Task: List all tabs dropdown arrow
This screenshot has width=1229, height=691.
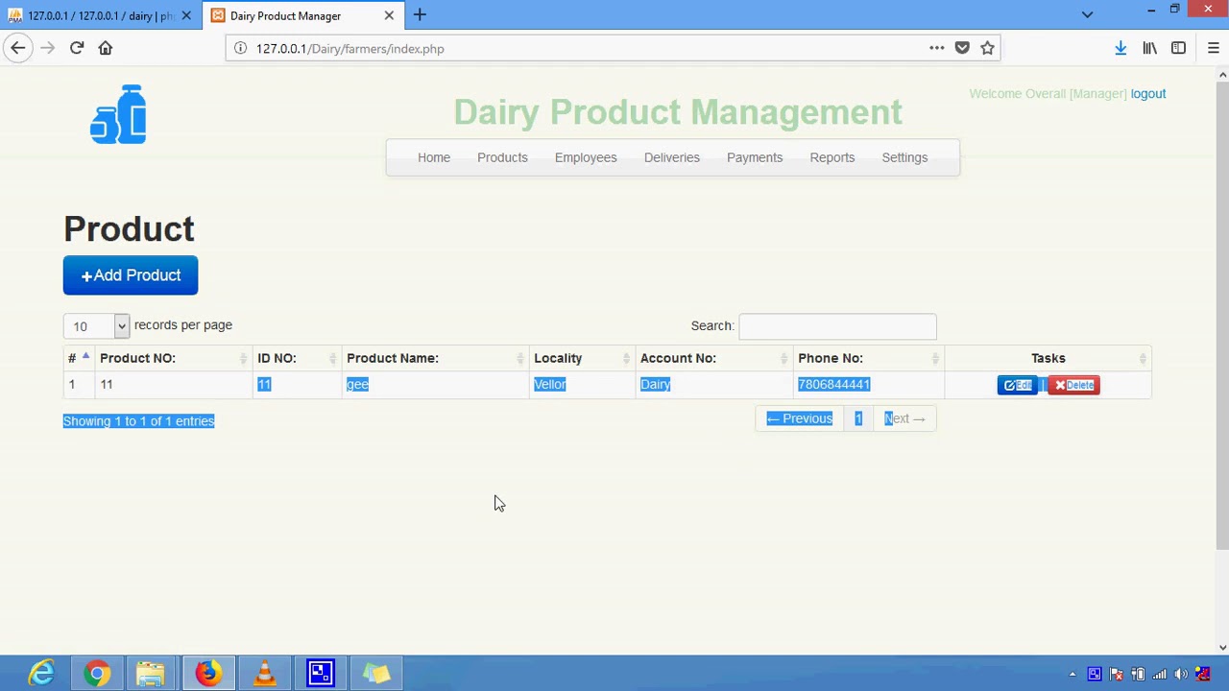Action: (1087, 14)
